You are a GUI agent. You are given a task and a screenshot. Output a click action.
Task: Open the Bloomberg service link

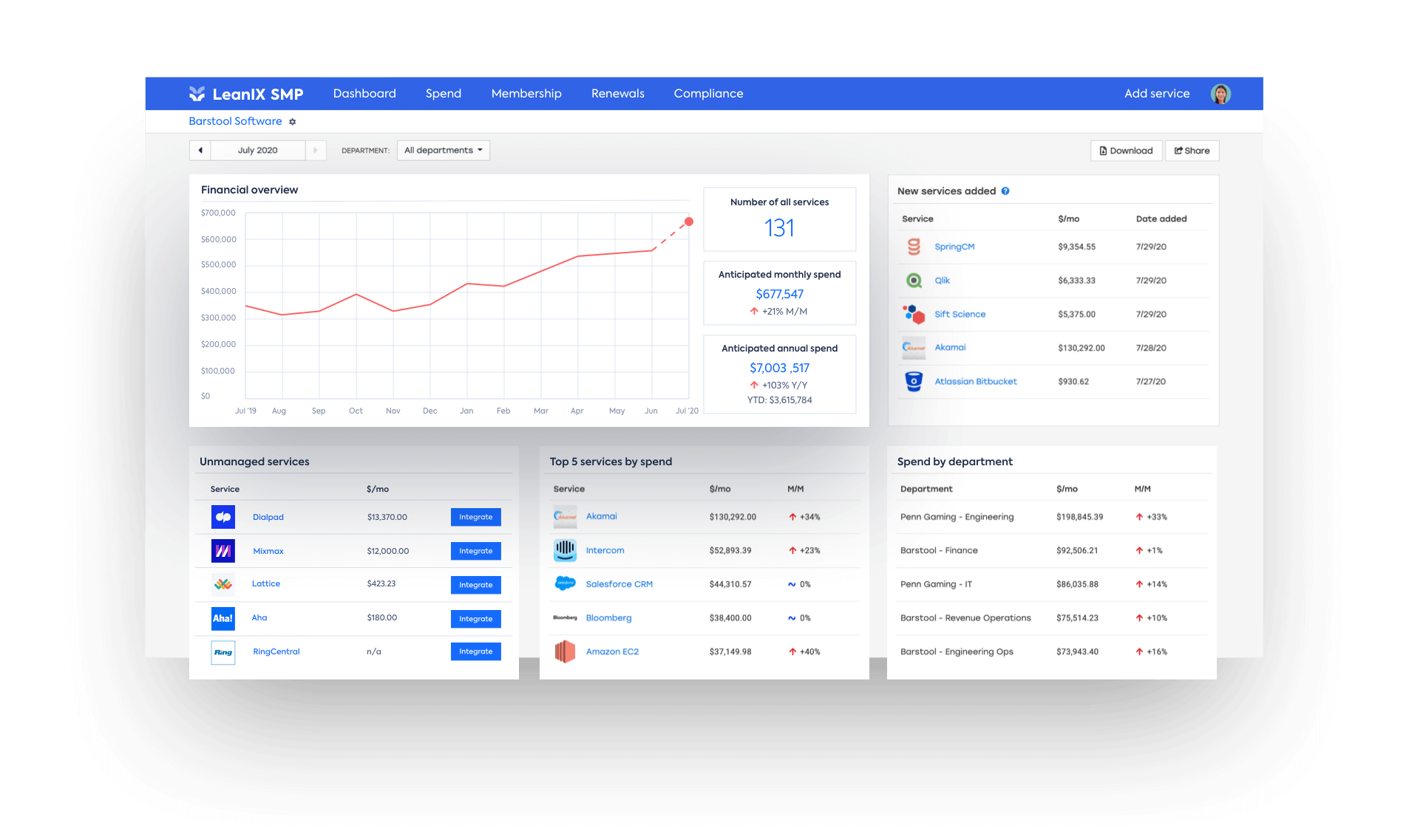point(608,618)
